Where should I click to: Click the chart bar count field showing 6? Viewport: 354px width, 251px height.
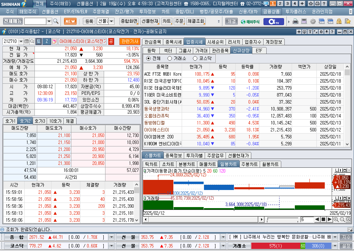[x=307, y=220]
